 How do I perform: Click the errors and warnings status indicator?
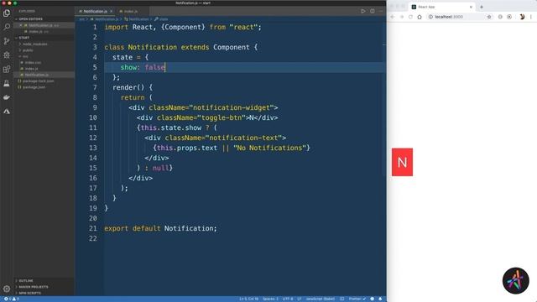11,299
